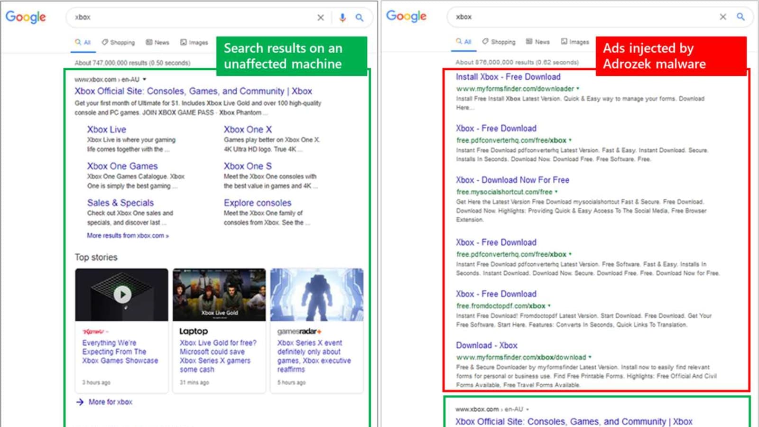Click the More for xbox arrow icon

click(x=80, y=402)
